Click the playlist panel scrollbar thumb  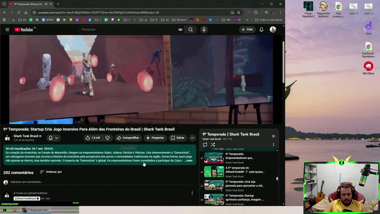(277, 179)
